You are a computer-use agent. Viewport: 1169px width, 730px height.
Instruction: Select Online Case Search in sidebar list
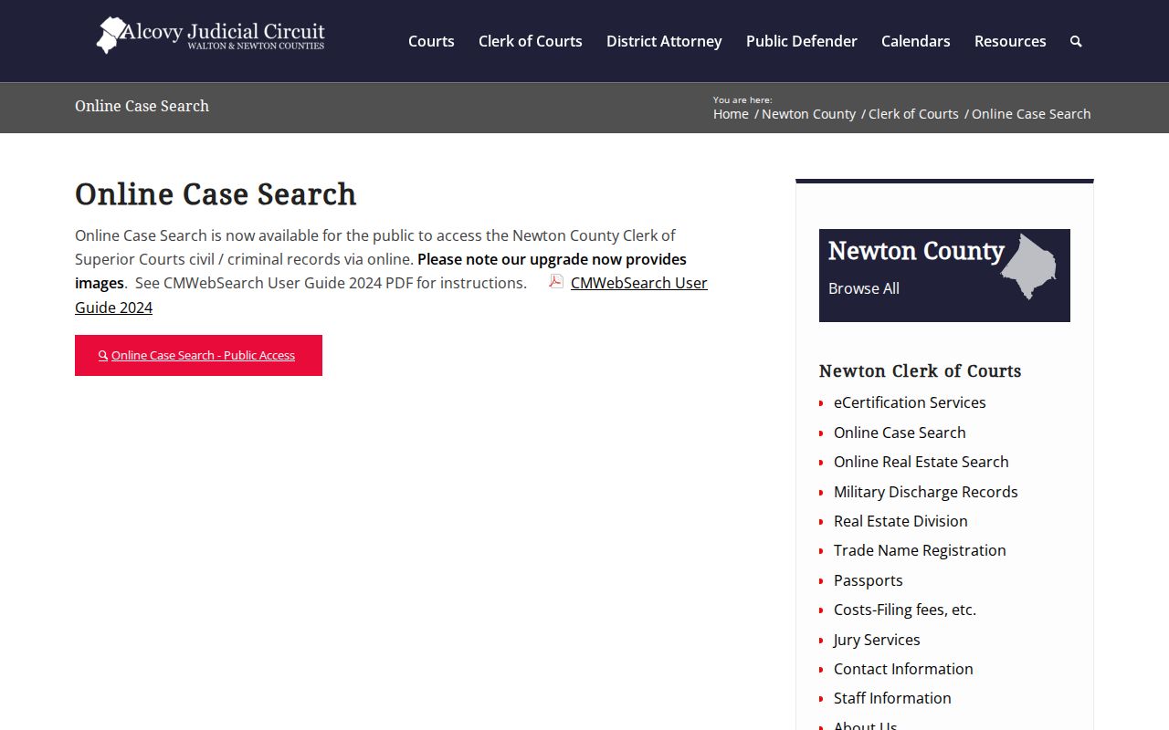(900, 433)
